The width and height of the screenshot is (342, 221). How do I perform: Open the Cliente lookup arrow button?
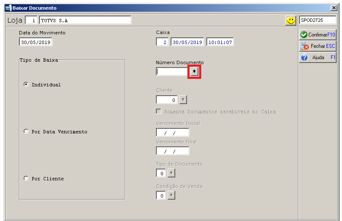pyautogui.click(x=183, y=100)
